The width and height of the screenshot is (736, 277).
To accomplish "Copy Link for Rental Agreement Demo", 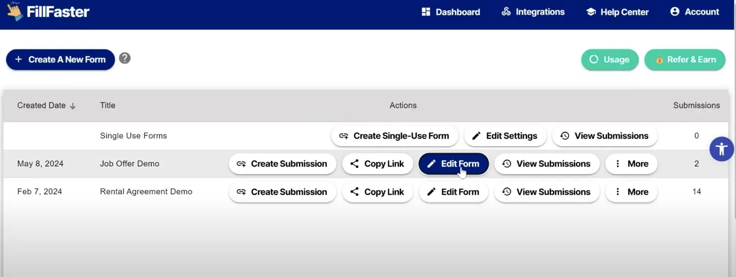I will (377, 192).
